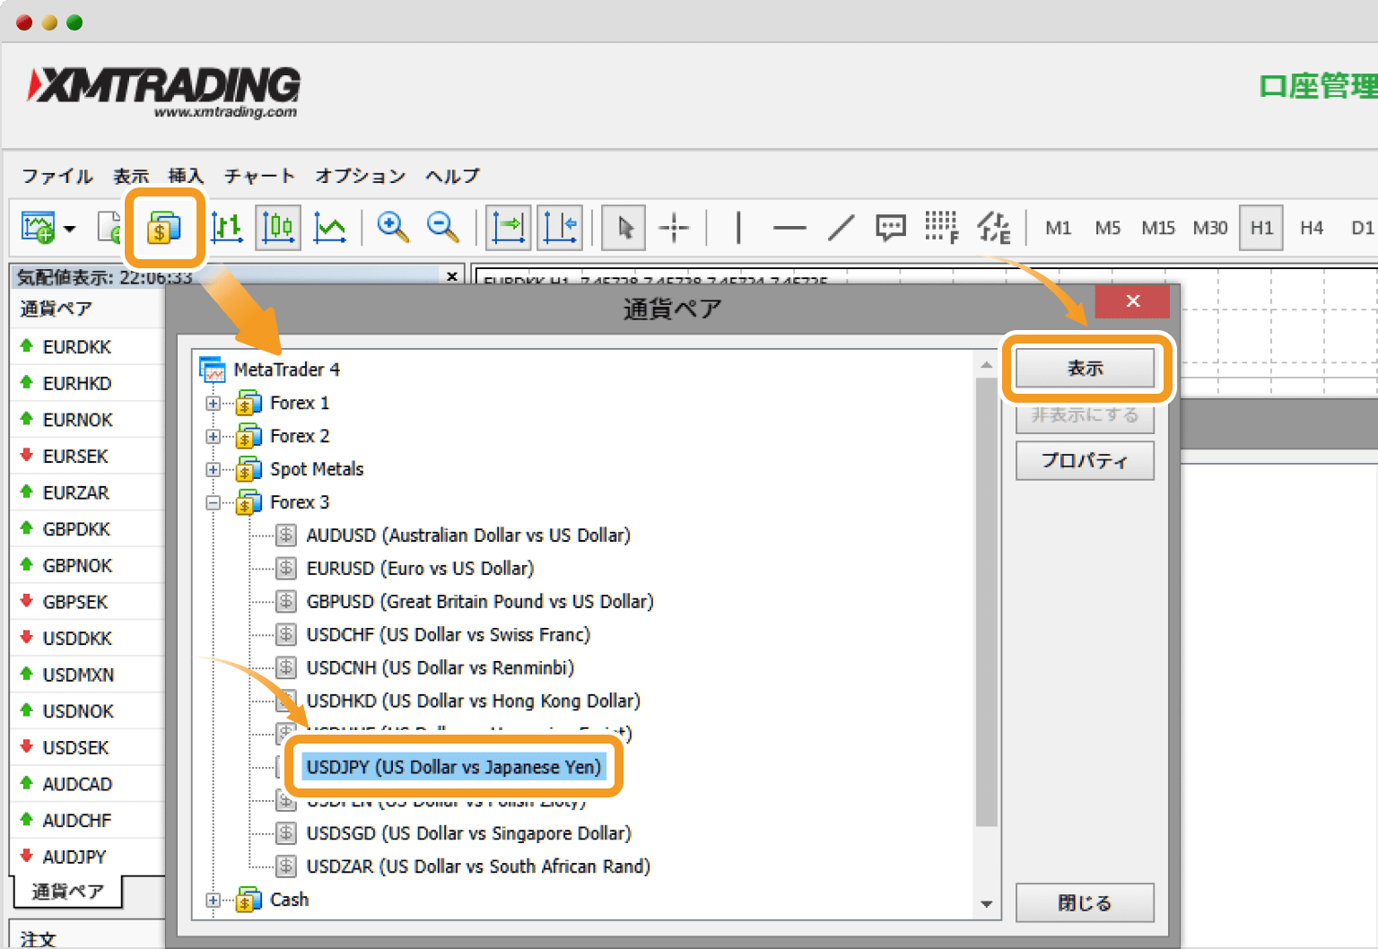Image resolution: width=1378 pixels, height=949 pixels.
Task: Select USDSGD symbol in tree
Action: [468, 833]
